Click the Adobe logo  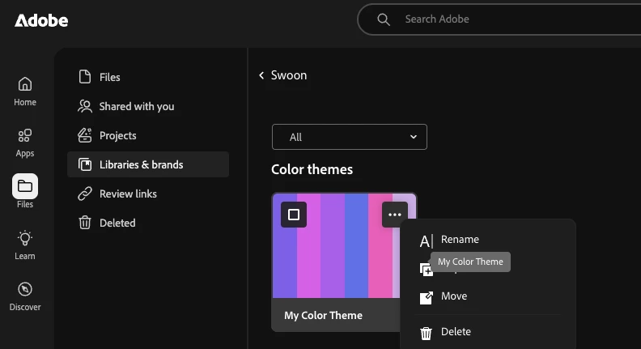(x=41, y=20)
